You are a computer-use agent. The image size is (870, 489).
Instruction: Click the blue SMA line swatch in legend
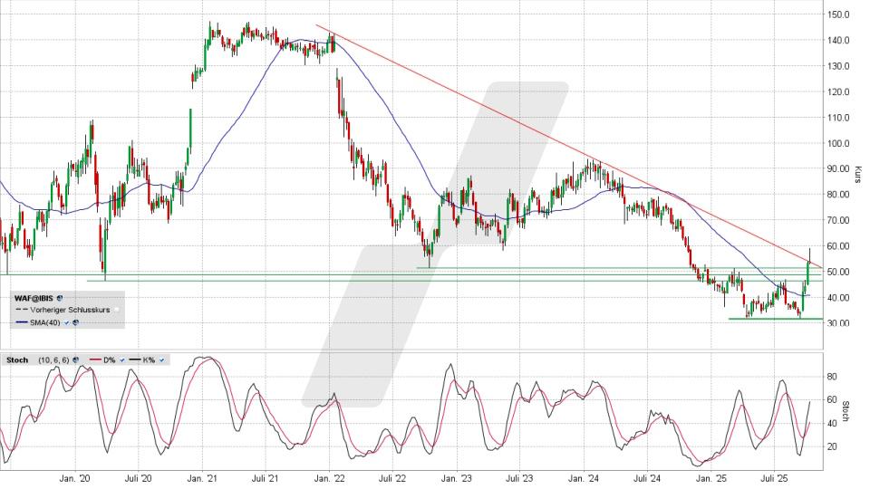(22, 322)
